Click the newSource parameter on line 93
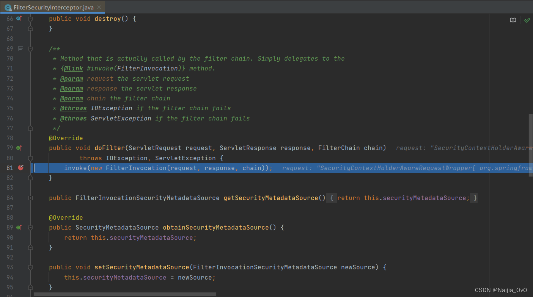 pyautogui.click(x=358, y=267)
